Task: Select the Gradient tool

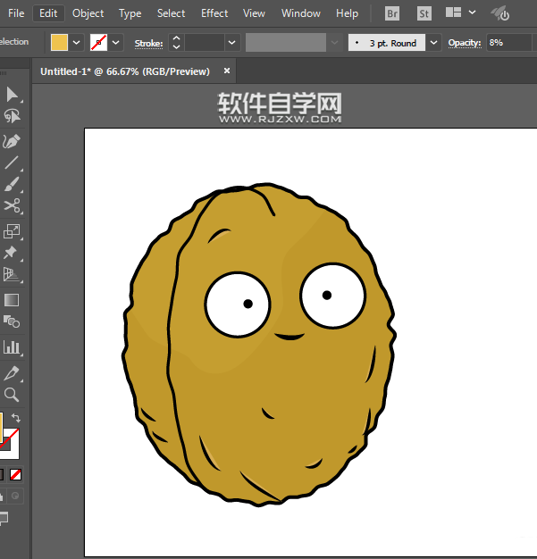Action: coord(12,300)
